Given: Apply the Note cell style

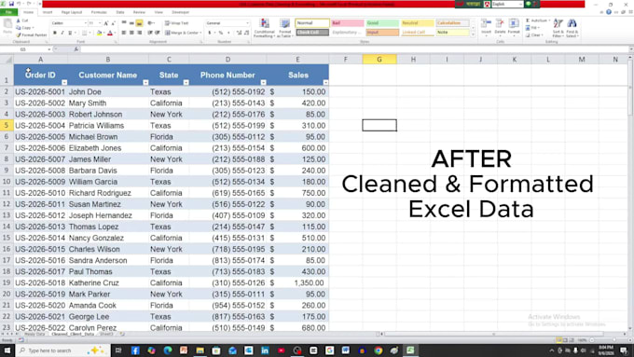Looking at the screenshot, I should coord(452,32).
